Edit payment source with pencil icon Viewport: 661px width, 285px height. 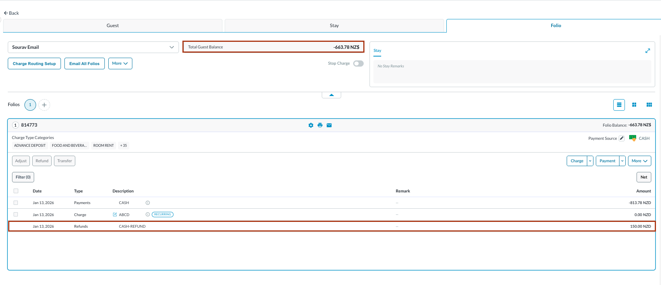point(621,138)
